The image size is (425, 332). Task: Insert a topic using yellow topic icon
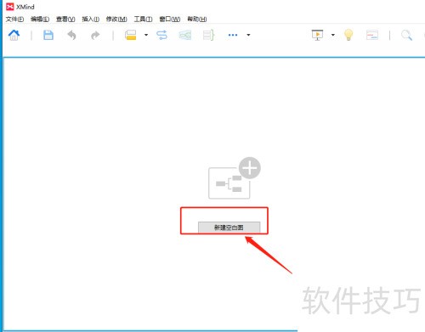tap(131, 35)
